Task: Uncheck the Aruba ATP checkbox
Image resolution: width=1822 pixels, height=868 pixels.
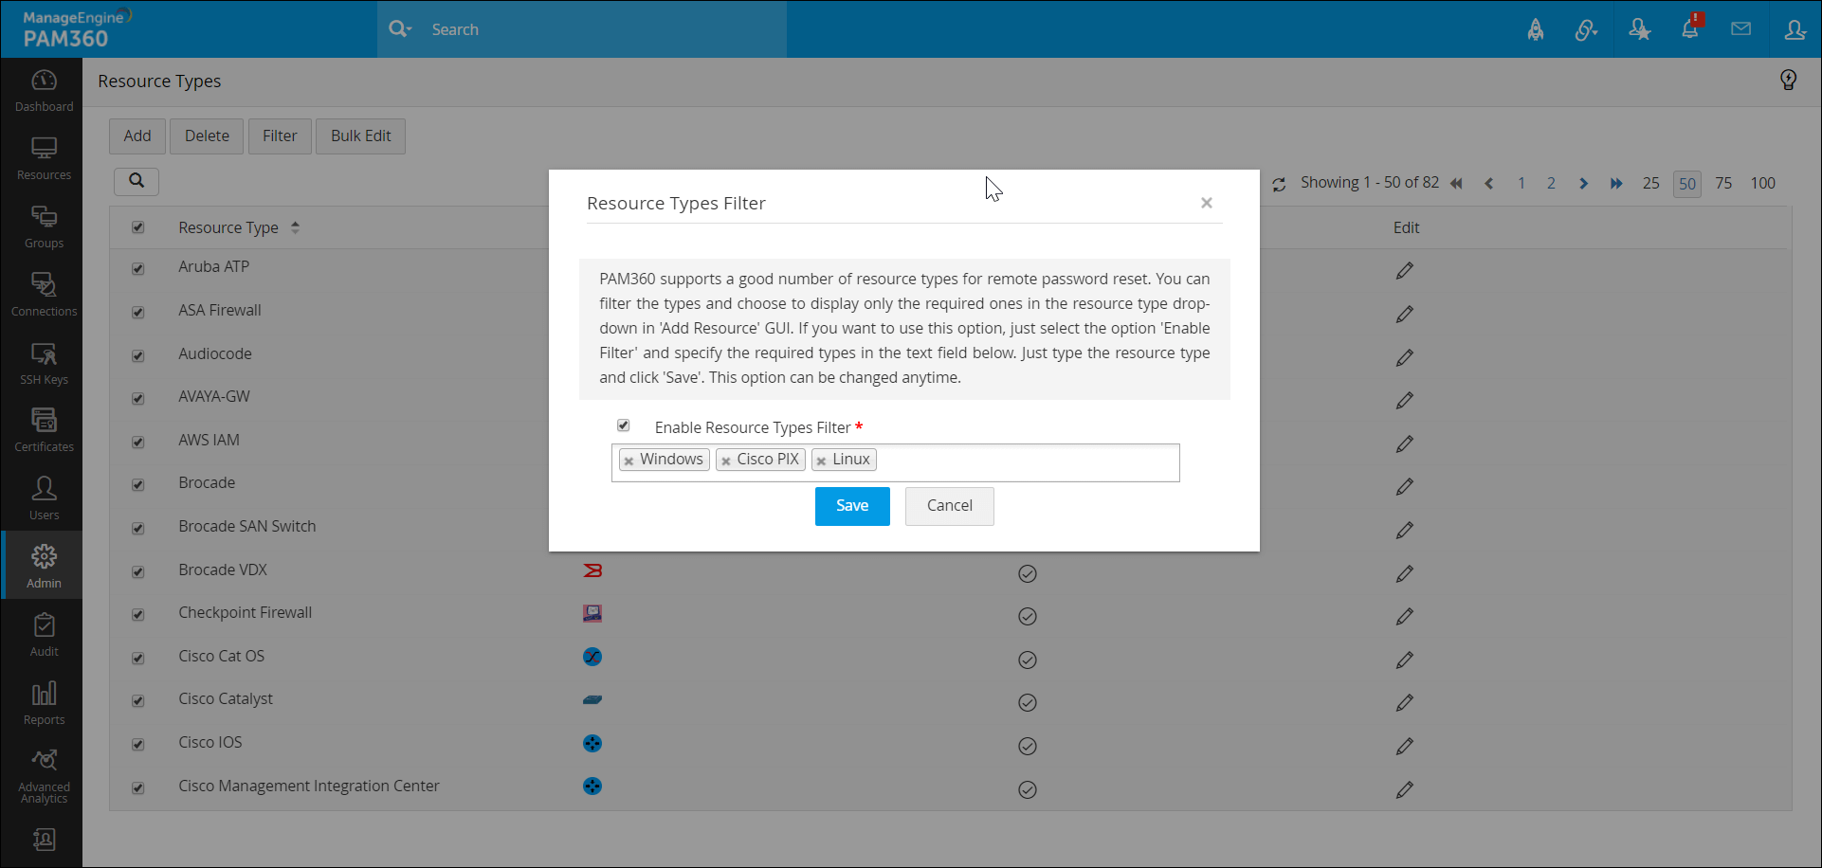Action: [138, 269]
